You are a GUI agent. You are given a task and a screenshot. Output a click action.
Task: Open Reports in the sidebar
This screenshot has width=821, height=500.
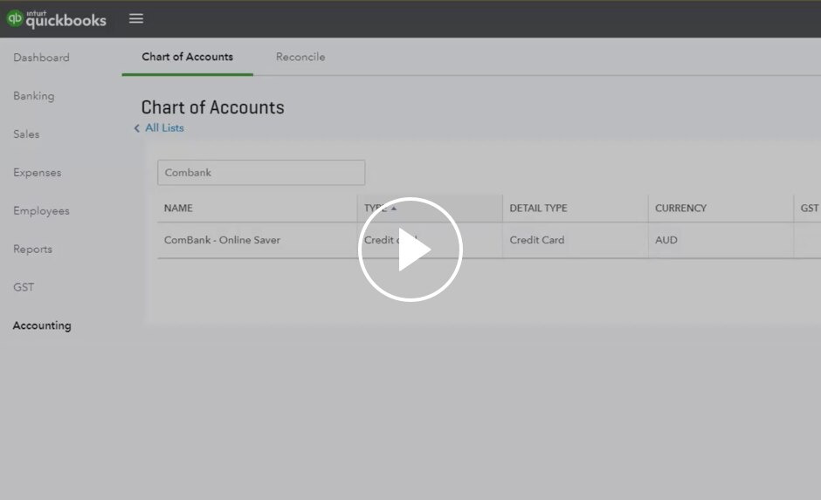32,249
